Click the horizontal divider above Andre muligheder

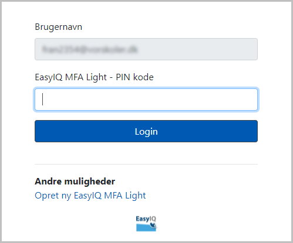[146, 165]
